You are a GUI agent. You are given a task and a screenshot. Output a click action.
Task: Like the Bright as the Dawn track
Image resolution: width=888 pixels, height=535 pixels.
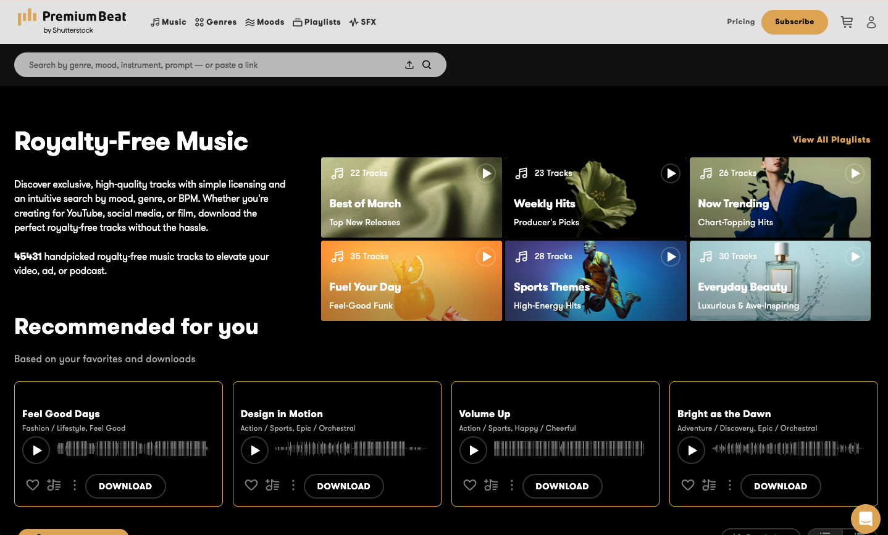[x=688, y=486]
